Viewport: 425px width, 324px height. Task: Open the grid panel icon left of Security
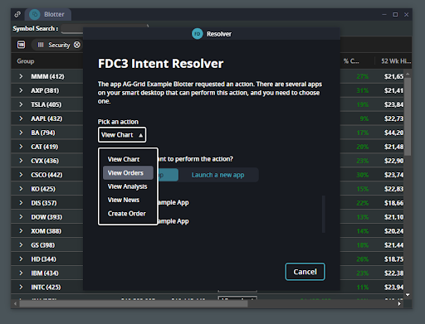tap(21, 45)
